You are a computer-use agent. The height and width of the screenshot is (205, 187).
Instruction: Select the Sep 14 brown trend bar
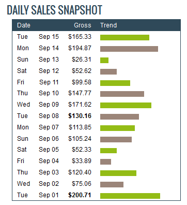[129, 49]
